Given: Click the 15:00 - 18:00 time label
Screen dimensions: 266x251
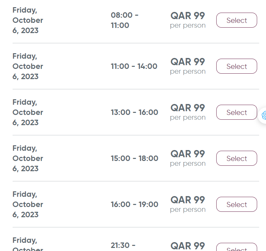Looking at the screenshot, I should [x=134, y=158].
